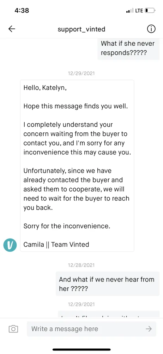This screenshot has height=354, width=163.
Task: Focus the 'Write a message here' field
Action: (x=91, y=329)
